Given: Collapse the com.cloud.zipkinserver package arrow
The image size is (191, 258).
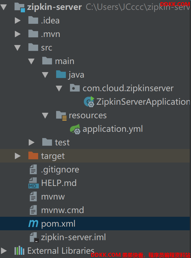Looking at the screenshot, I should (59, 88).
